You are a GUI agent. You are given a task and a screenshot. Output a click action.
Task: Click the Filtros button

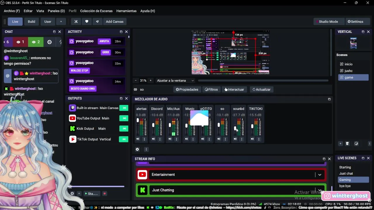click(211, 90)
